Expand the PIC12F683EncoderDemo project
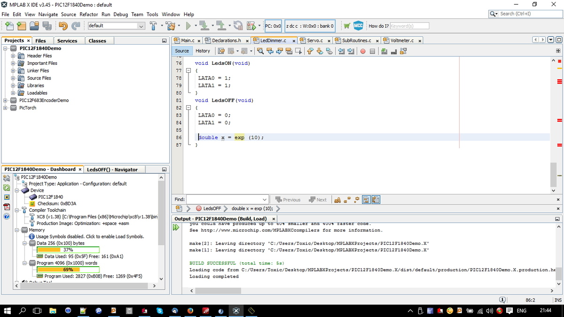This screenshot has height=317, width=564. coord(6,101)
